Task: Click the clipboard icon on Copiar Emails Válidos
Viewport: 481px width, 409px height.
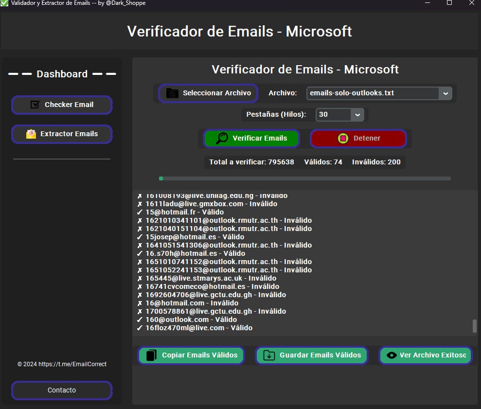Action: (x=150, y=355)
